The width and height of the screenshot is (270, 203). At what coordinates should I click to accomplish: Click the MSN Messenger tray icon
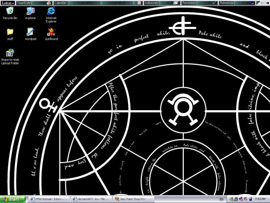(x=232, y=199)
